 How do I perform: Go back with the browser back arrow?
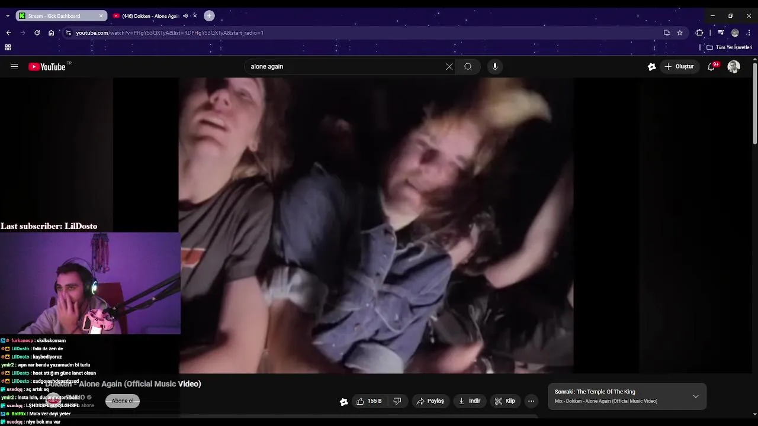tap(9, 33)
